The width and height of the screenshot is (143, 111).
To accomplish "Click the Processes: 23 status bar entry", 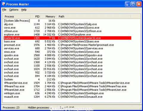I will pos(11,107).
